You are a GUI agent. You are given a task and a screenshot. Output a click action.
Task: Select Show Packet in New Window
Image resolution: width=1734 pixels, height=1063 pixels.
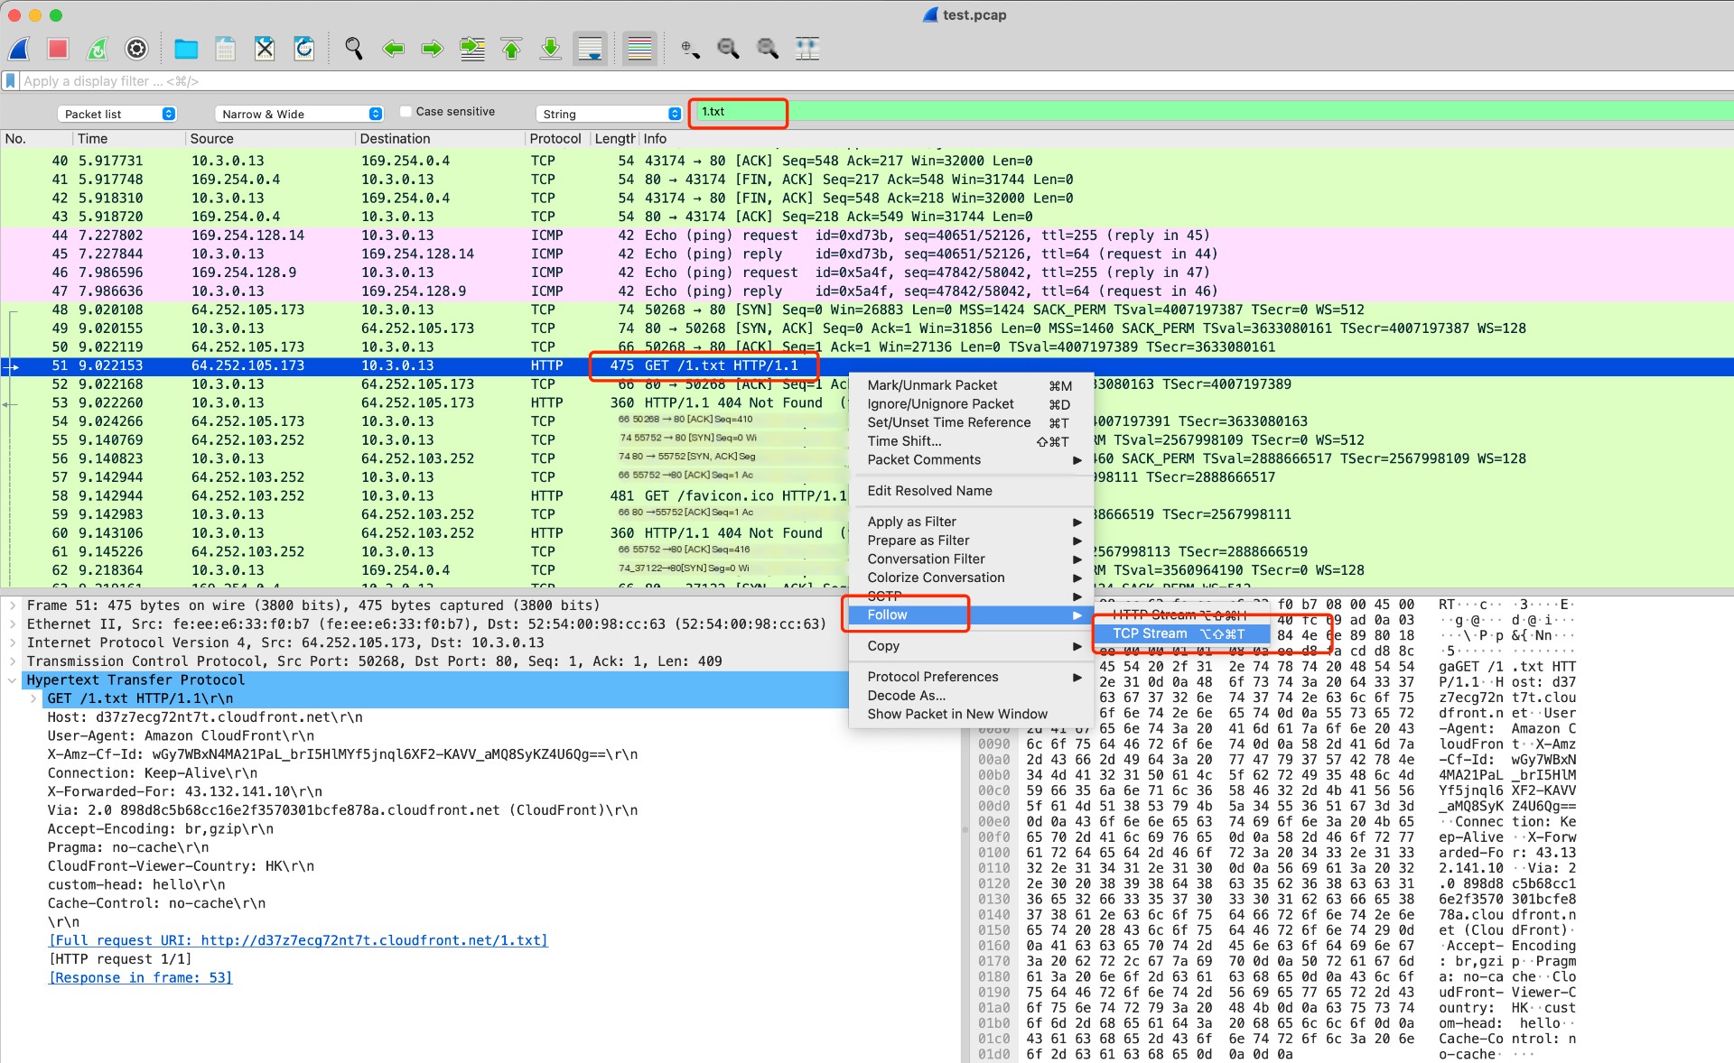(971, 714)
